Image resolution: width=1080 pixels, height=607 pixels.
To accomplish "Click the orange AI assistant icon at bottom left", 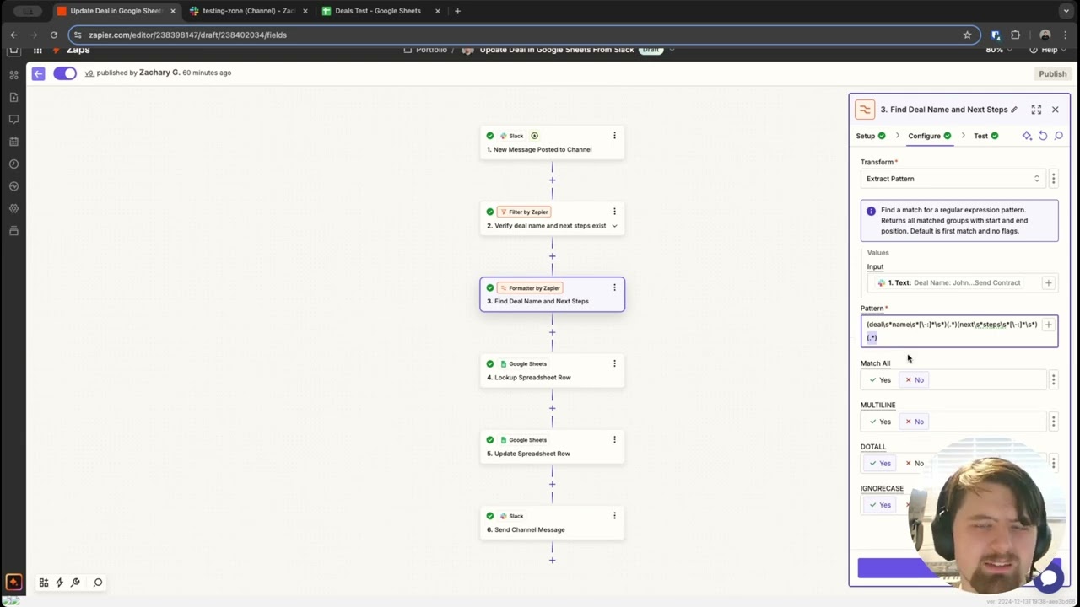I will click(13, 582).
